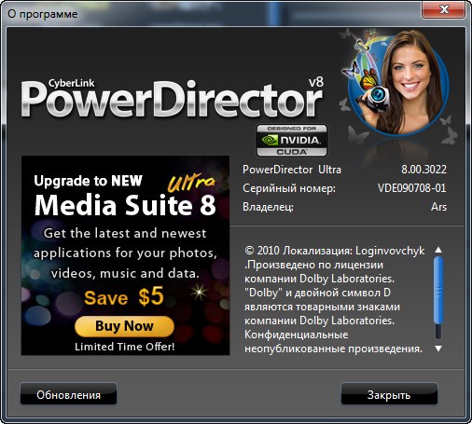
Task: Click the Закрыть button
Action: pos(389,394)
